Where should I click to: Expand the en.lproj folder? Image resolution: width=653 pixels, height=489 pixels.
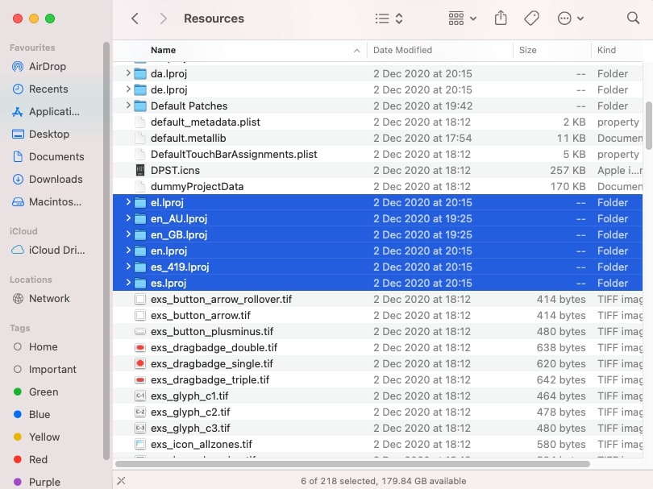(128, 251)
